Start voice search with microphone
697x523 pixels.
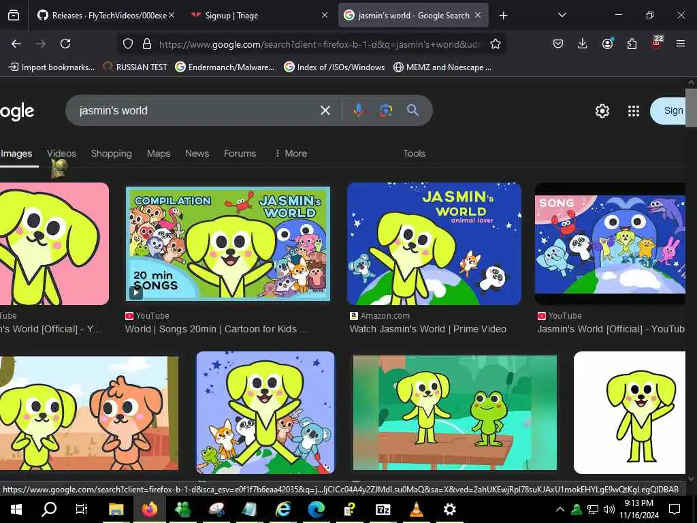tap(358, 110)
